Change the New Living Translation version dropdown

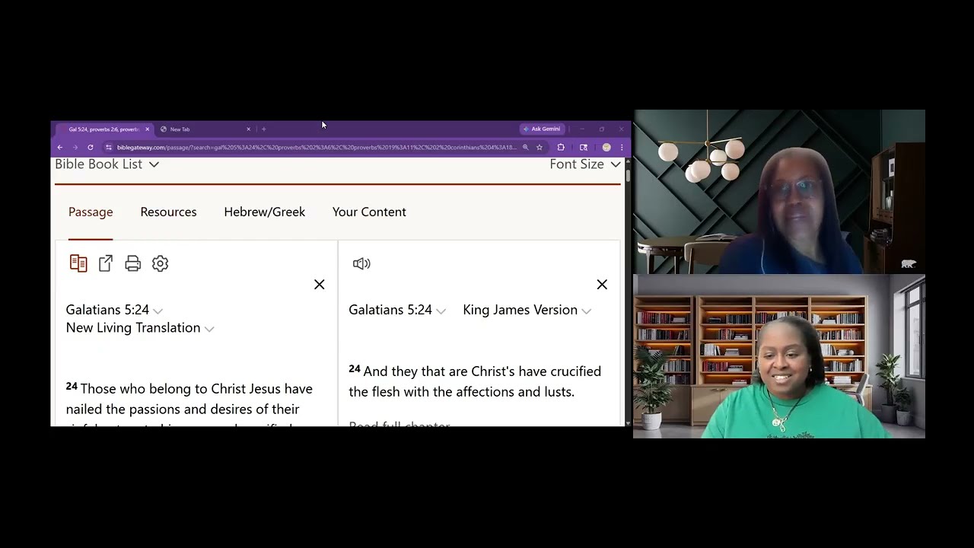140,328
